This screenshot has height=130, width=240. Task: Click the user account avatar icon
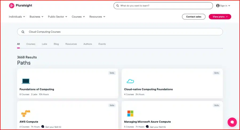(218, 6)
